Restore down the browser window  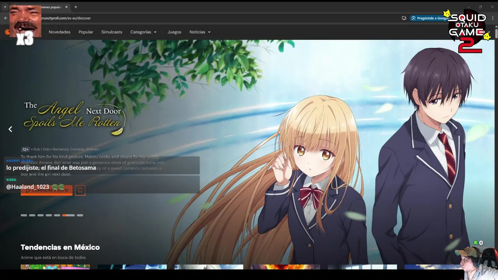(x=480, y=7)
